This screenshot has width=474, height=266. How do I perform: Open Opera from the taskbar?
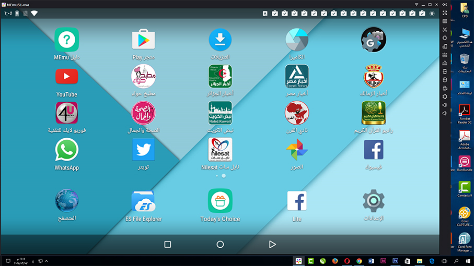pos(346,261)
